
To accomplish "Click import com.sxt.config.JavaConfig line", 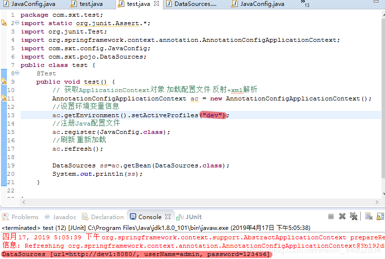I will (85, 48).
